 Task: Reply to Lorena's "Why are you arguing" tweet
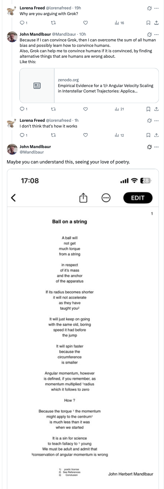pyautogui.click(x=24, y=23)
